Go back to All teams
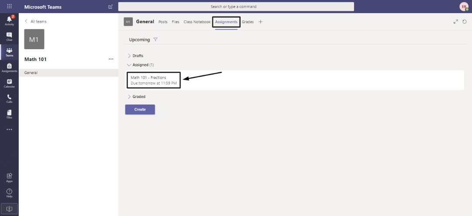The image size is (472, 216). tap(36, 21)
